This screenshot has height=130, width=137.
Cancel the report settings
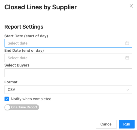point(106,124)
